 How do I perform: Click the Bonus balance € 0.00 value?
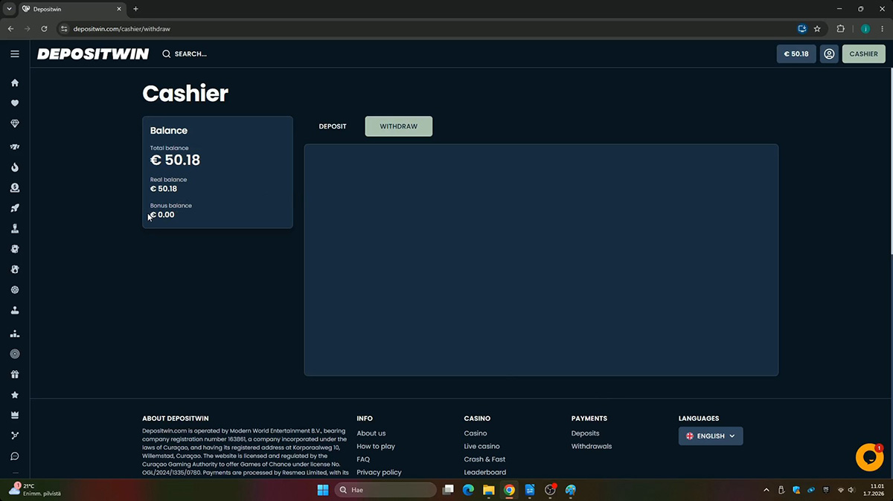(x=162, y=215)
